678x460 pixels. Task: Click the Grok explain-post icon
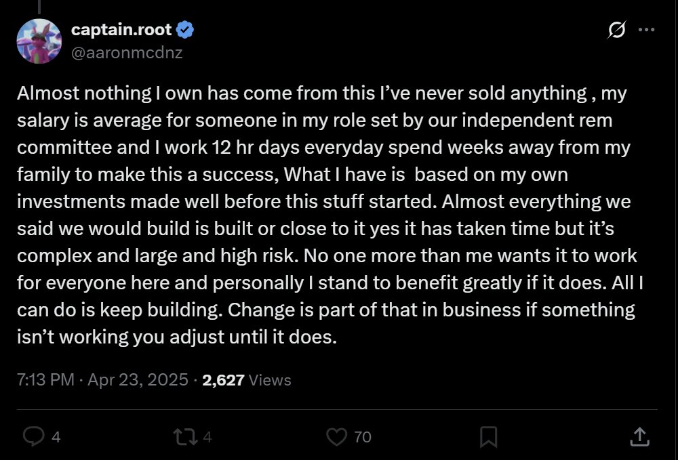click(x=618, y=30)
